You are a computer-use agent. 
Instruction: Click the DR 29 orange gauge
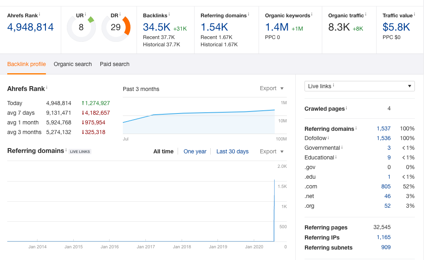(116, 27)
